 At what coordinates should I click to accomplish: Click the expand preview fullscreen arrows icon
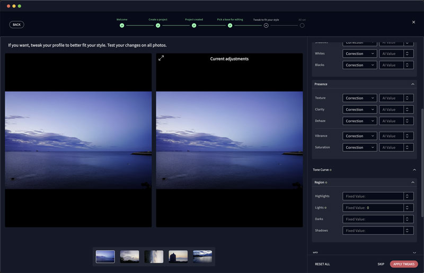coord(161,58)
